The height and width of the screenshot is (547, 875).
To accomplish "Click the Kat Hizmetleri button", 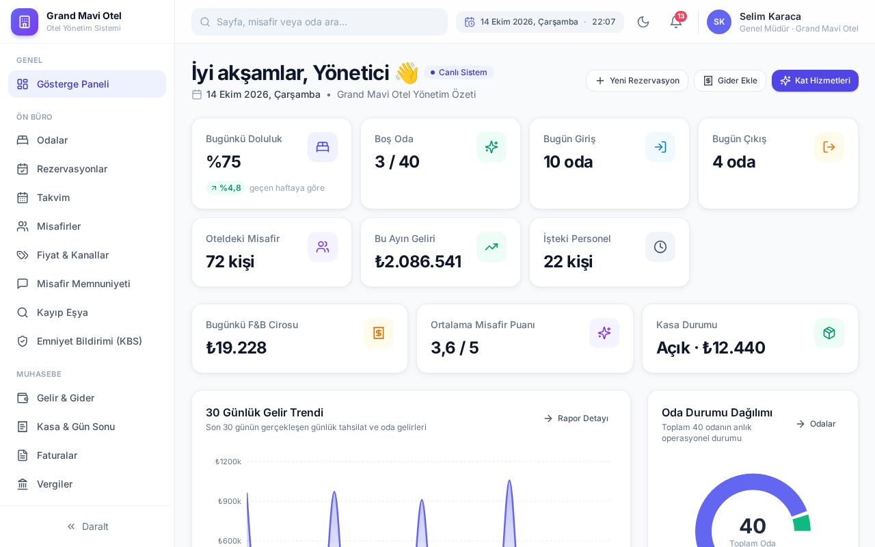I will coord(815,81).
